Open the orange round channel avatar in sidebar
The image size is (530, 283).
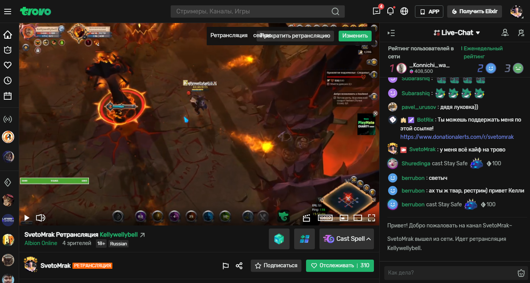(x=8, y=137)
